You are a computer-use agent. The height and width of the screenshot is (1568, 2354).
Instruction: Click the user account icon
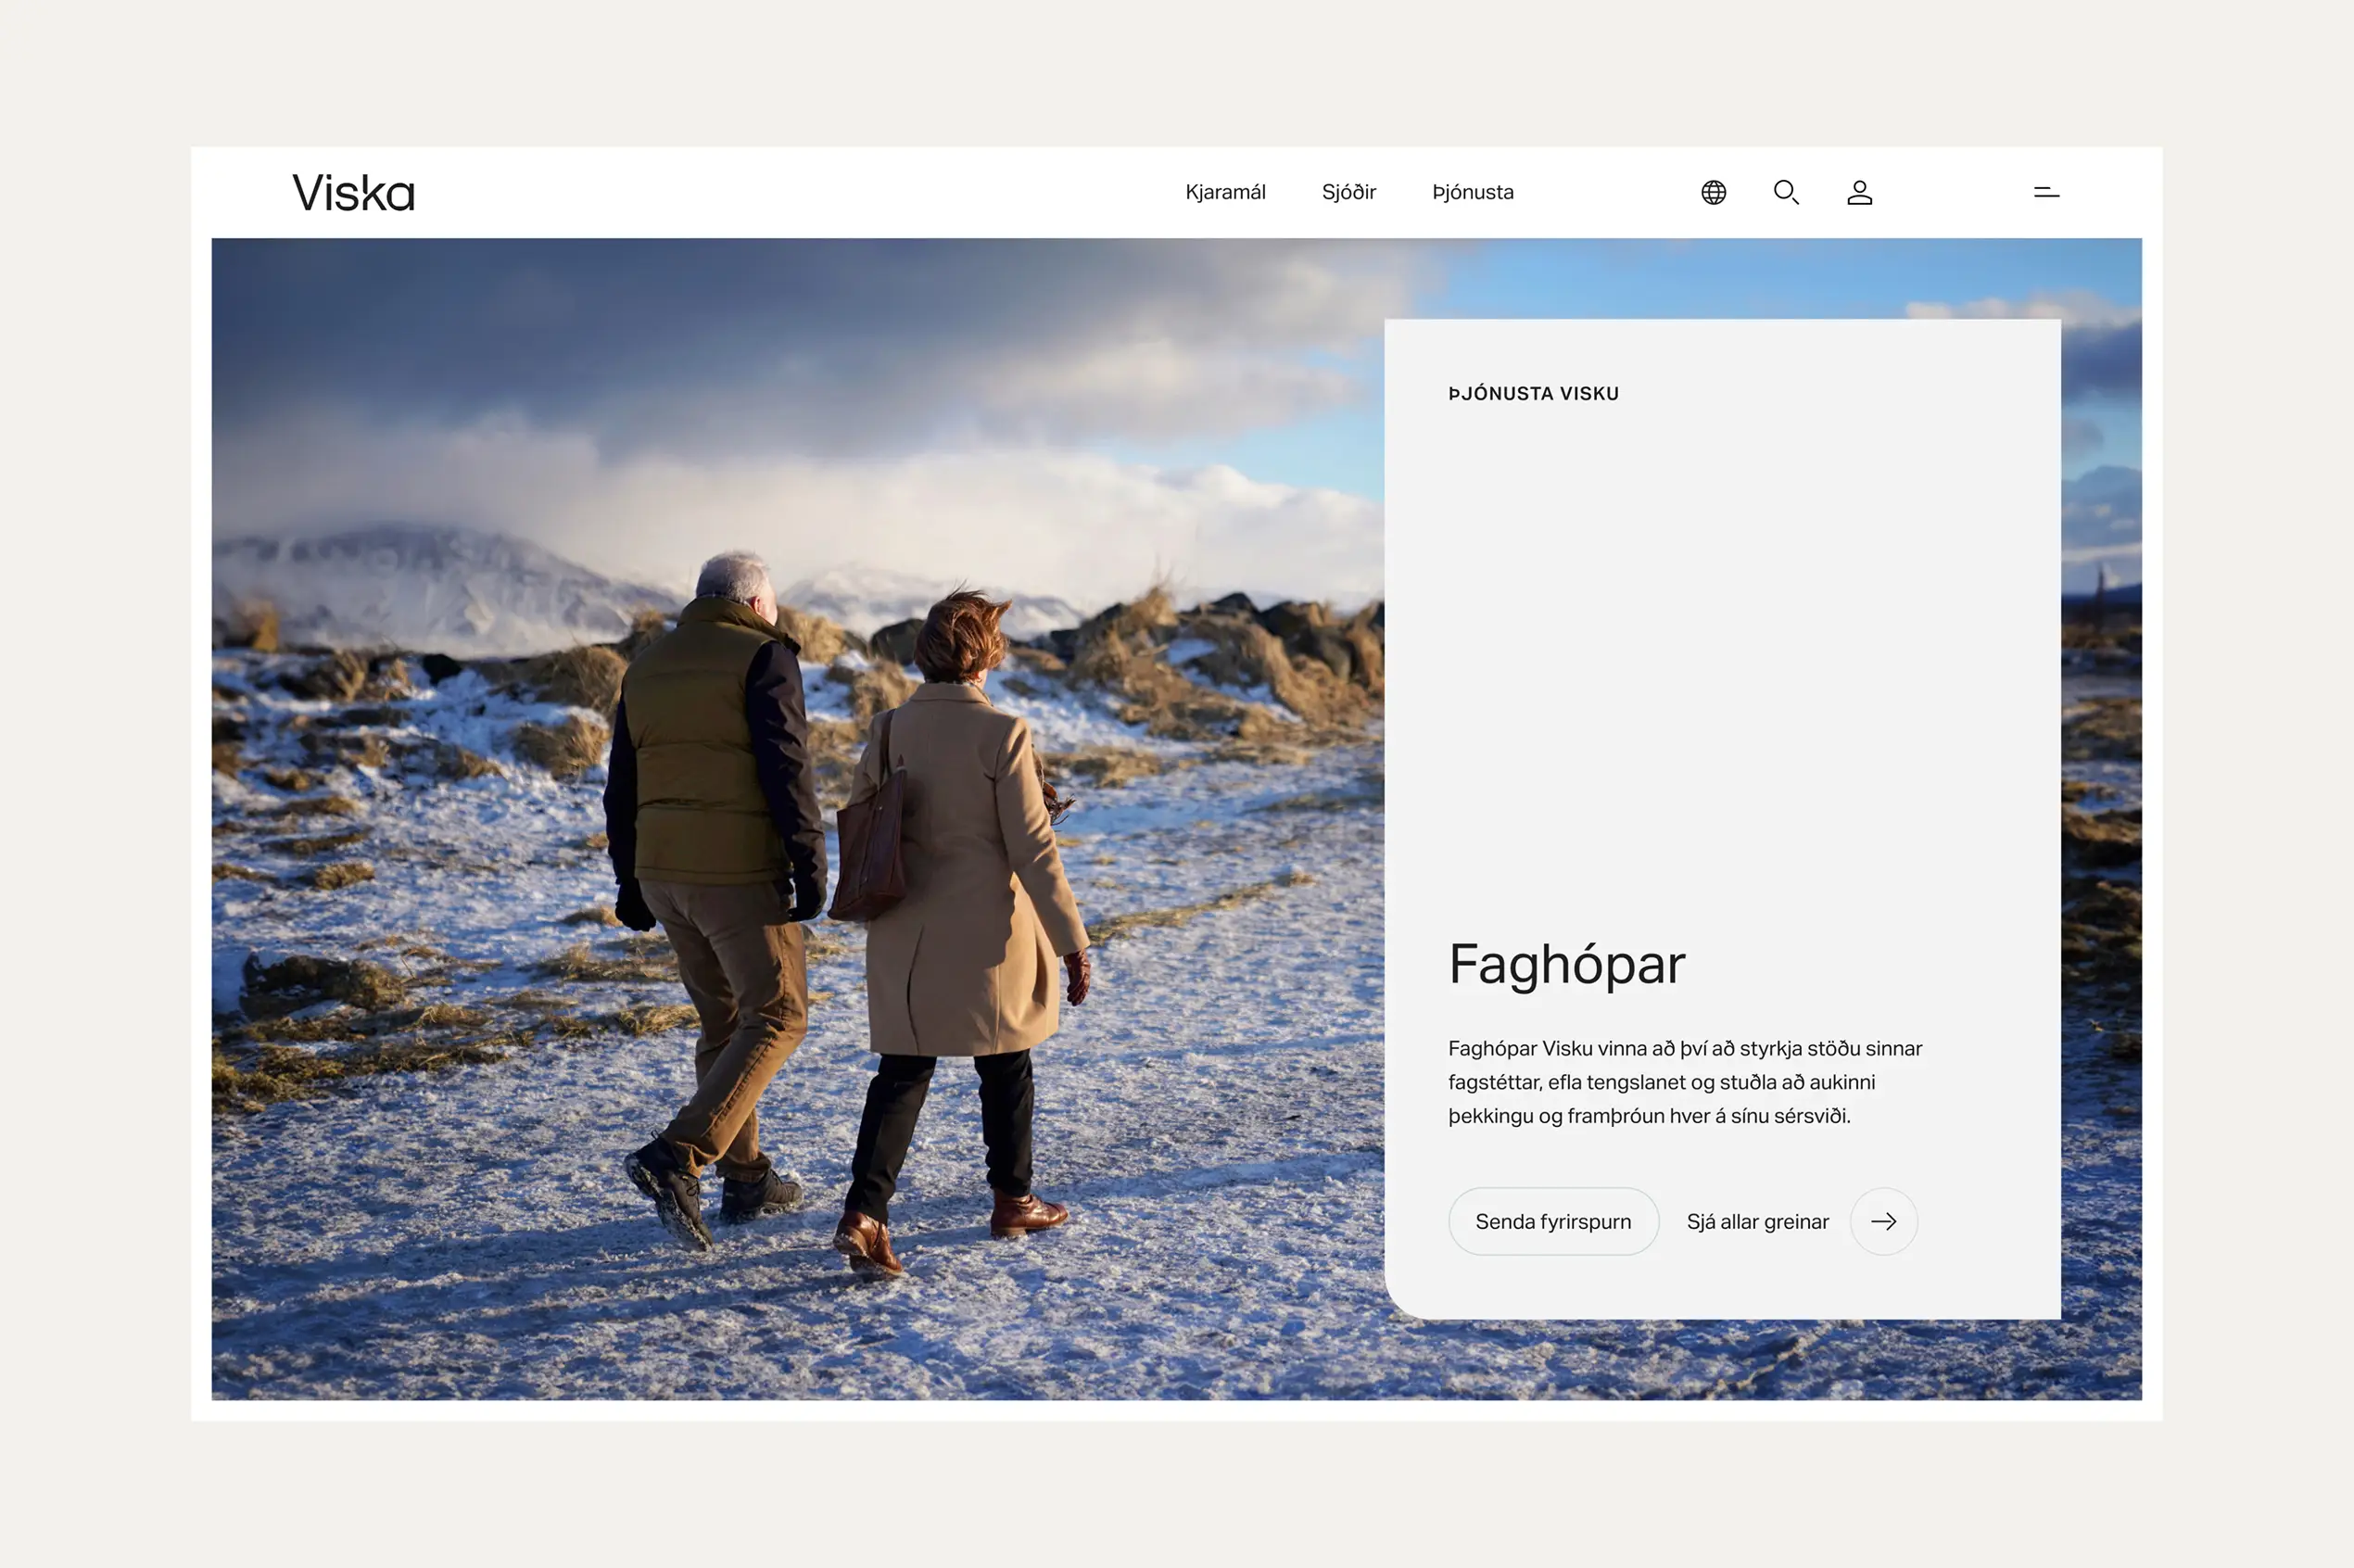[1859, 192]
